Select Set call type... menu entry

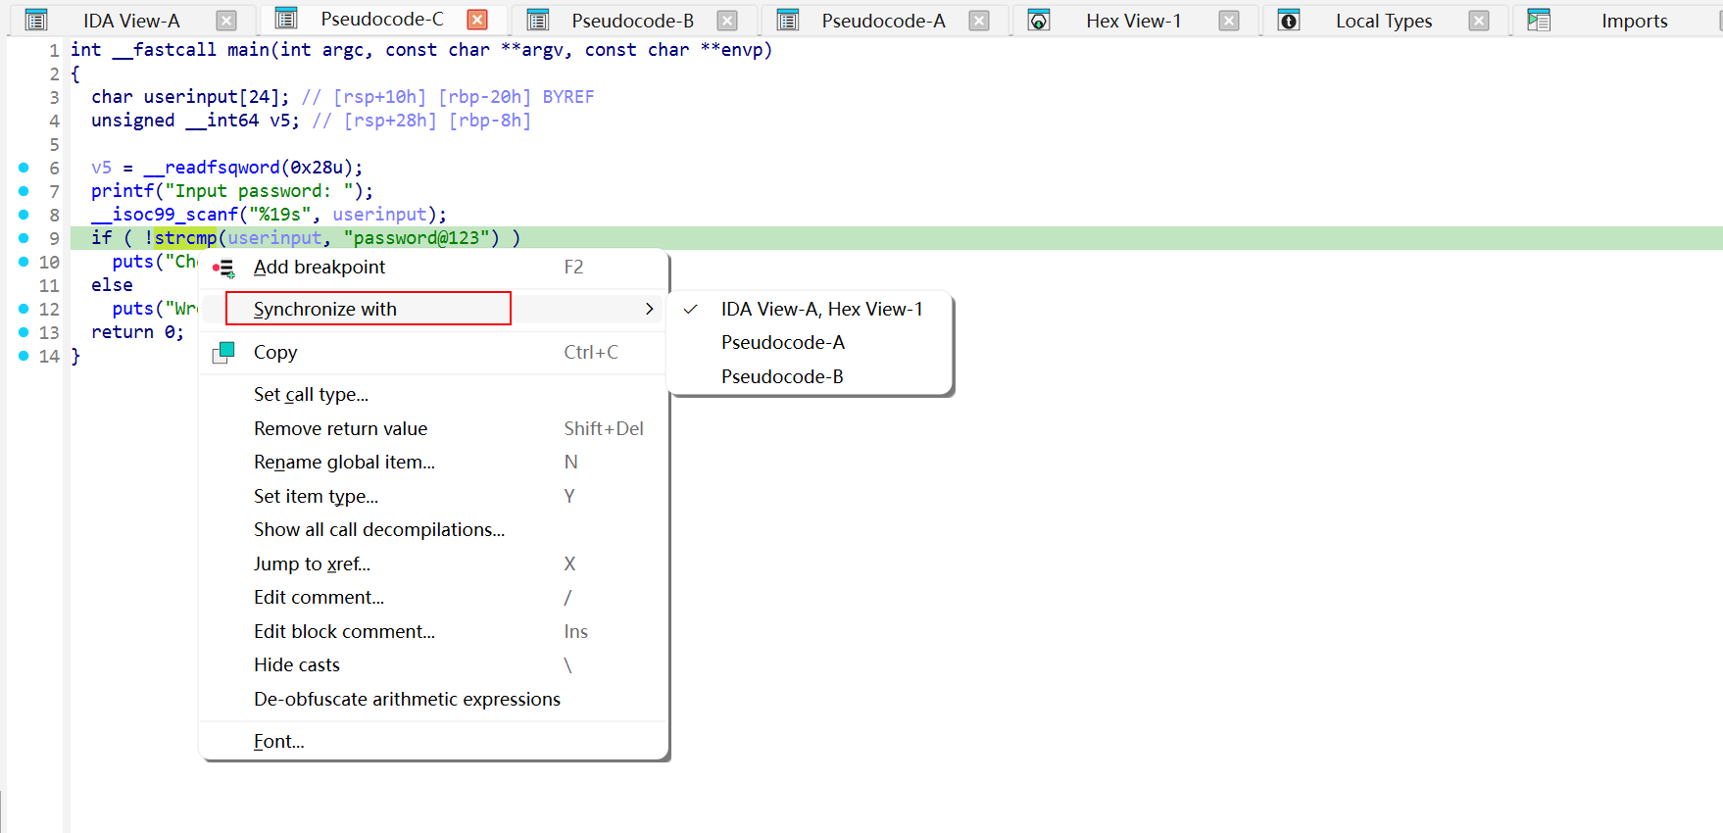click(434, 395)
